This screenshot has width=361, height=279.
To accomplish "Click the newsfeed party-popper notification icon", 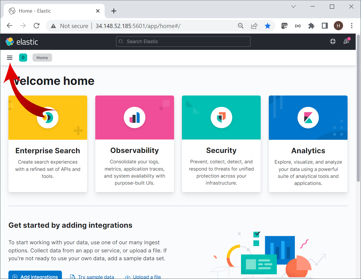I will point(346,41).
